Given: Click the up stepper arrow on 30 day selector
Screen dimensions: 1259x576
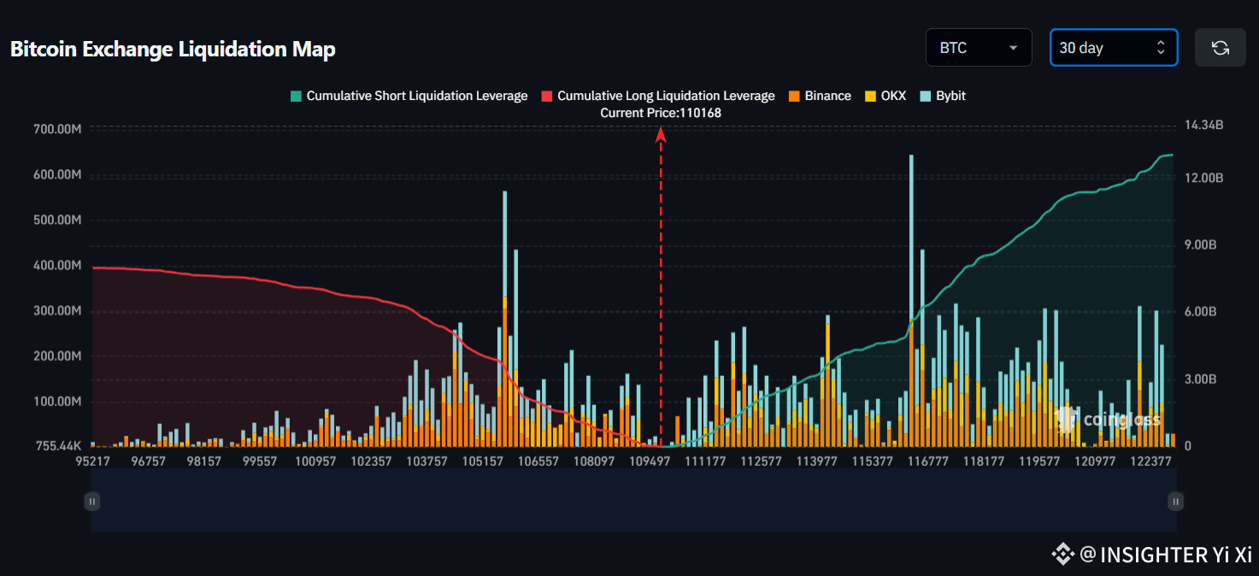Looking at the screenshot, I should point(1160,43).
